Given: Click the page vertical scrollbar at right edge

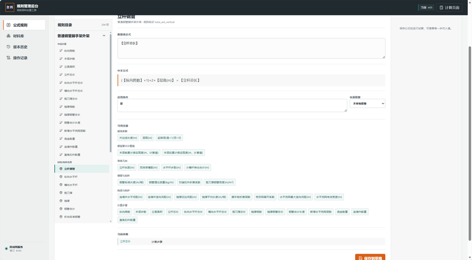Looking at the screenshot, I should point(470,143).
